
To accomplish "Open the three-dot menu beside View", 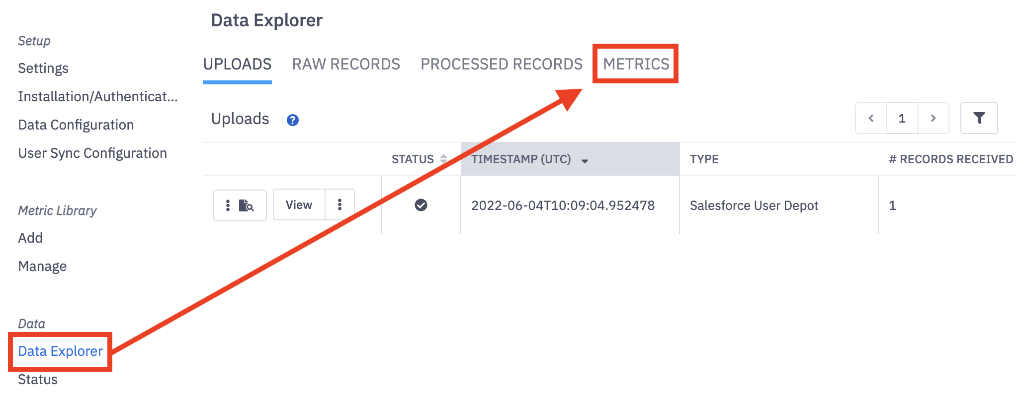I will pyautogui.click(x=340, y=204).
